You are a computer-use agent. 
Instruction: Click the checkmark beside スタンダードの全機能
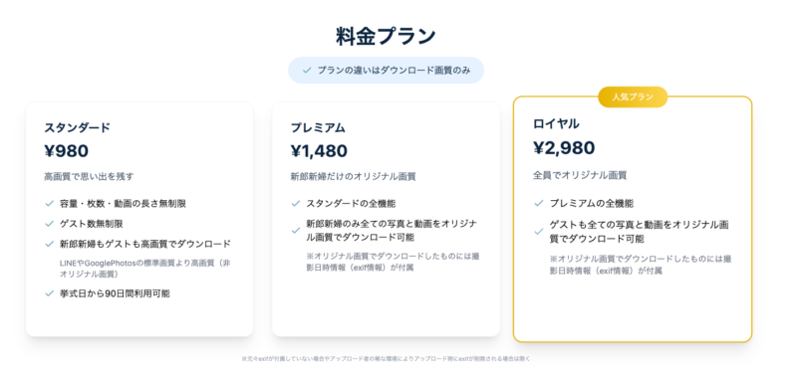point(295,204)
